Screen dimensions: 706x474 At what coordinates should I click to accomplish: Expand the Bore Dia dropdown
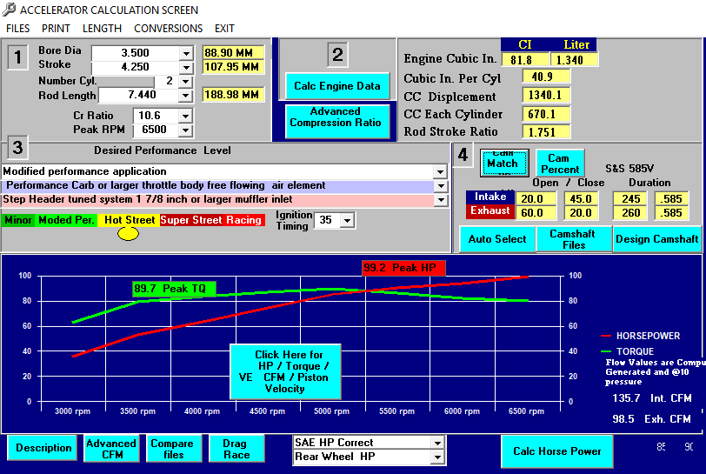pyautogui.click(x=186, y=53)
